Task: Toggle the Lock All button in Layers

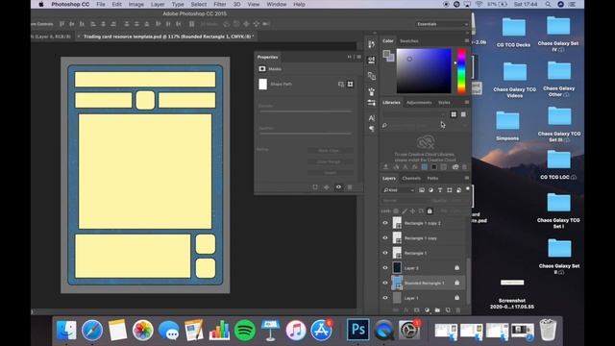Action: click(430, 211)
